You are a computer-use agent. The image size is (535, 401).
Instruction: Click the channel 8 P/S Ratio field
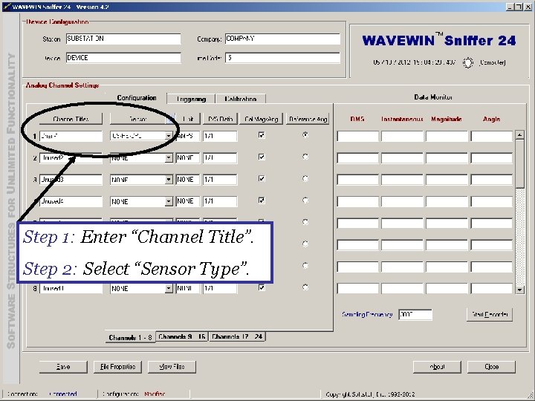220,288
